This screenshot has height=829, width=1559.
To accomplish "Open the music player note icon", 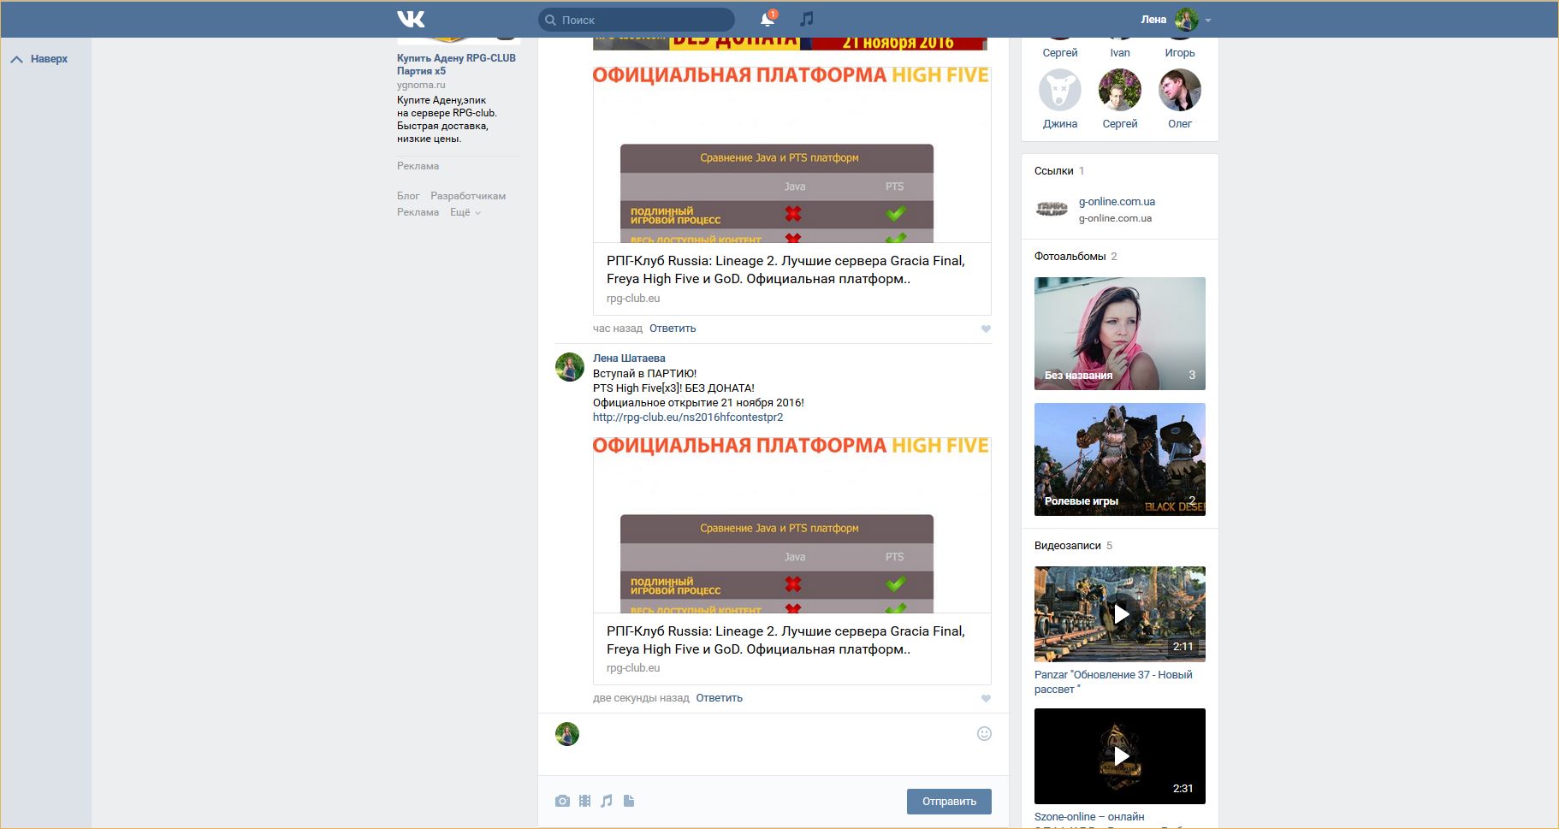I will pyautogui.click(x=806, y=19).
